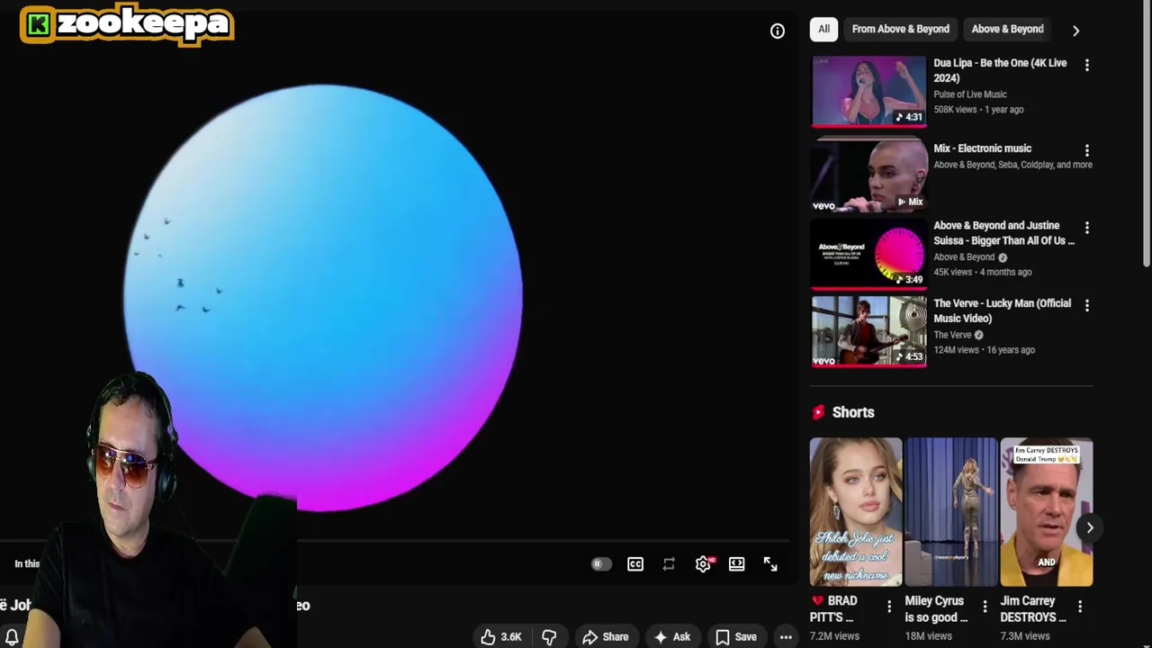
Task: Click the Ask button
Action: pyautogui.click(x=671, y=636)
